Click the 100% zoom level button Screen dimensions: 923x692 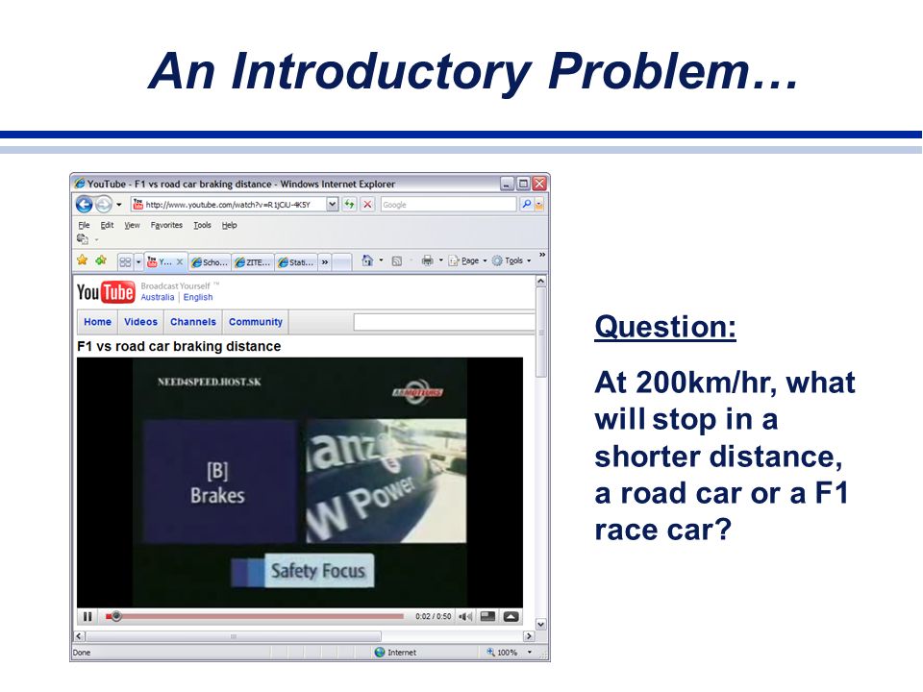pyautogui.click(x=502, y=652)
